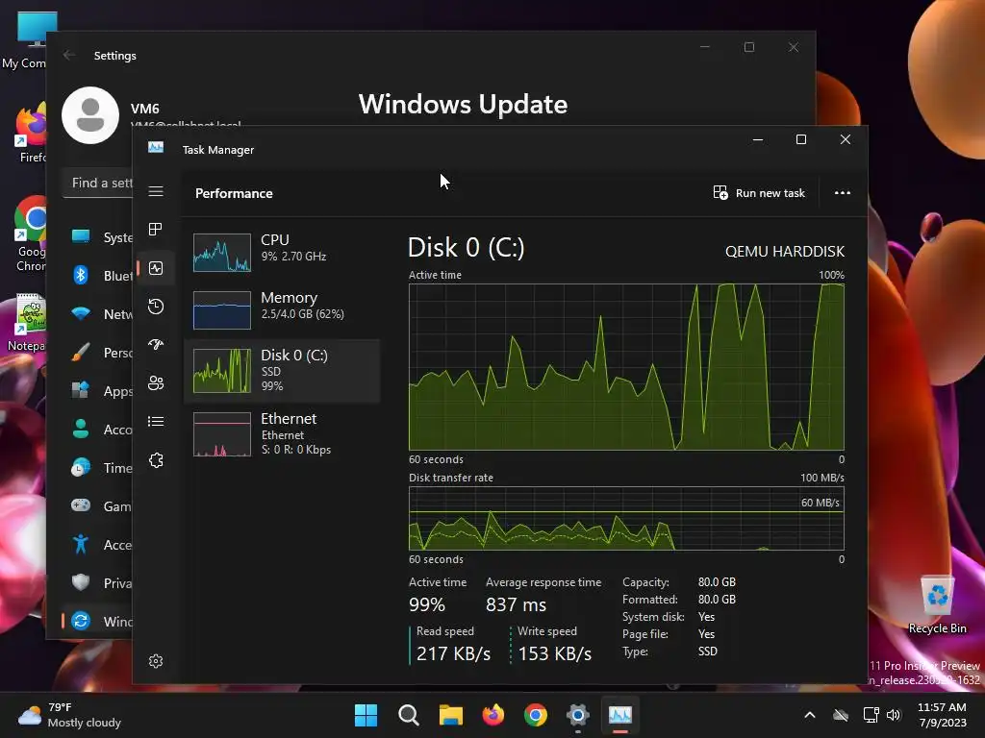
Task: Click the VM6 user avatar in Settings
Action: [x=90, y=115]
